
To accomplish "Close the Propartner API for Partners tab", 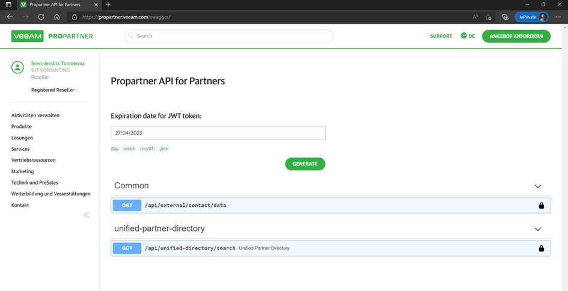I will tap(96, 5).
